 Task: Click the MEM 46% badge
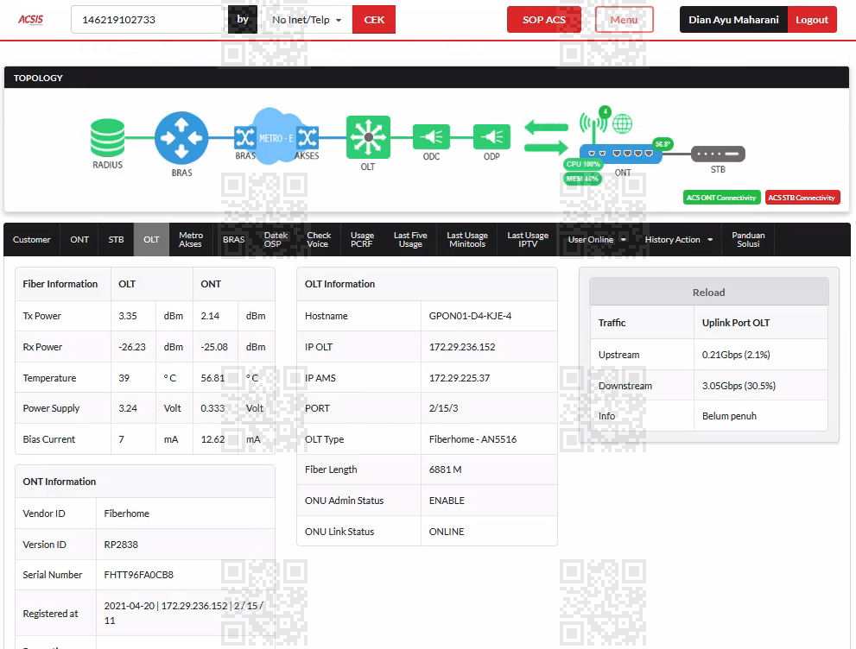(582, 179)
